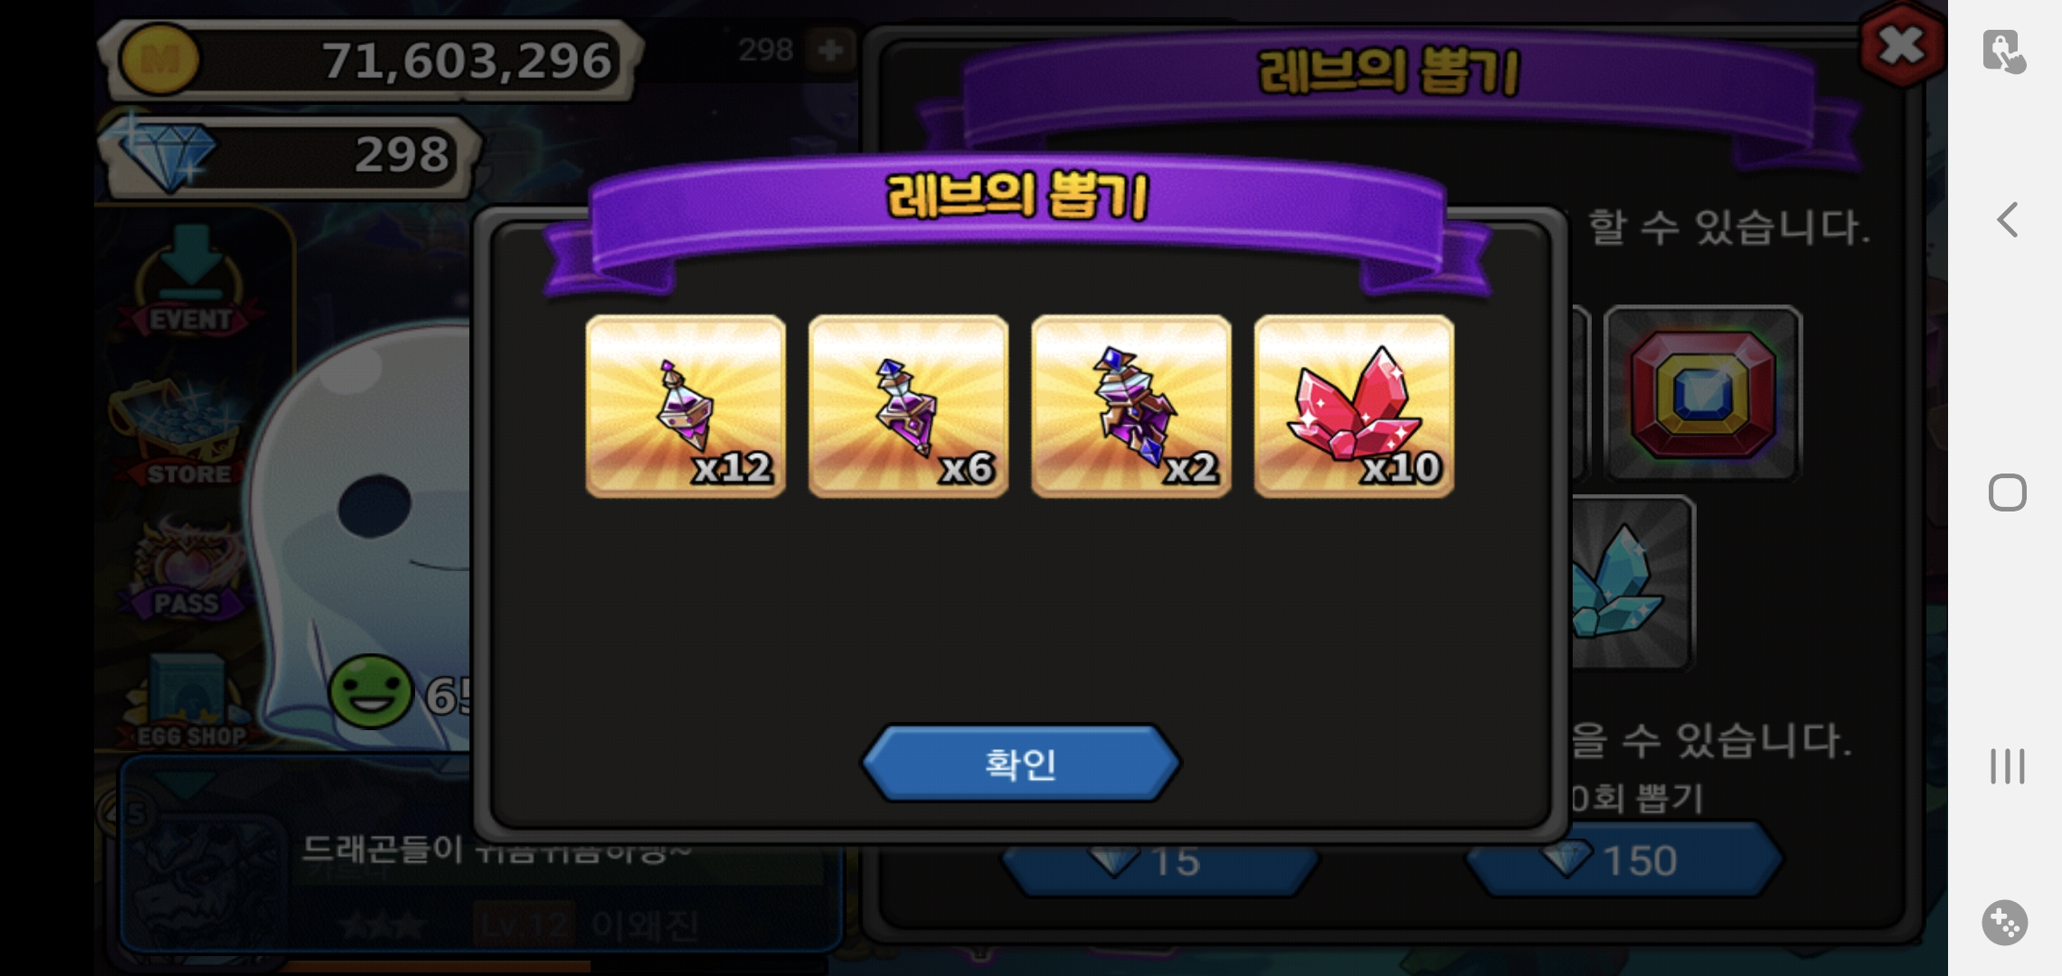Open the game controller tools icon
The height and width of the screenshot is (976, 2062).
(2005, 923)
